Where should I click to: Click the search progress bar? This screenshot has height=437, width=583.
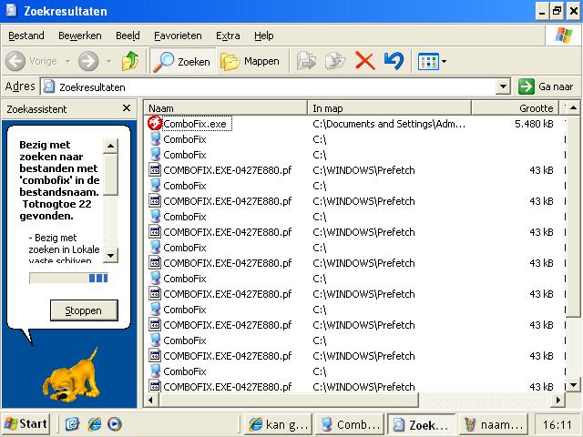(x=68, y=278)
